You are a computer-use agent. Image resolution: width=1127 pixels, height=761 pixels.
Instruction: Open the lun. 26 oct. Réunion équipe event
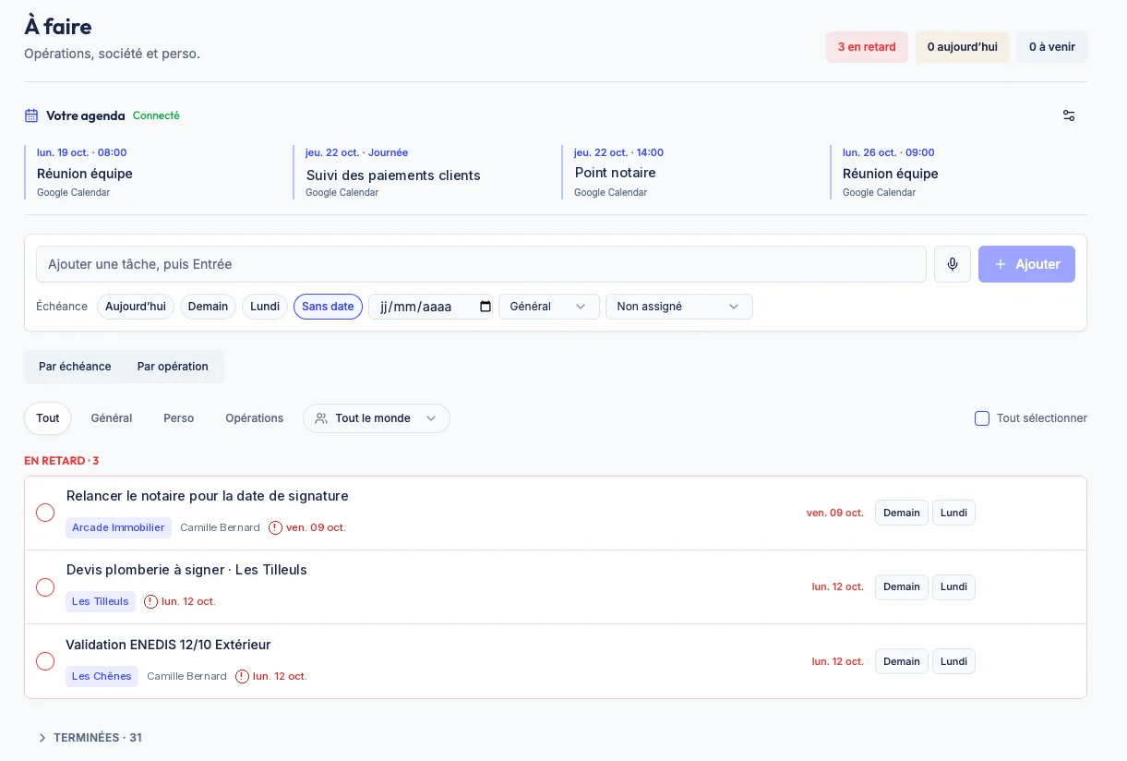(x=958, y=172)
